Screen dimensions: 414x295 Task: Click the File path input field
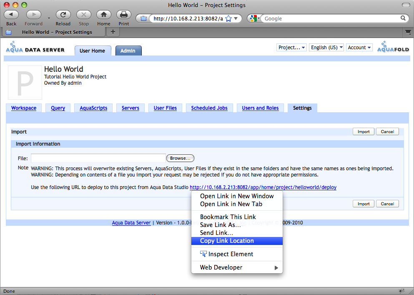[98, 158]
